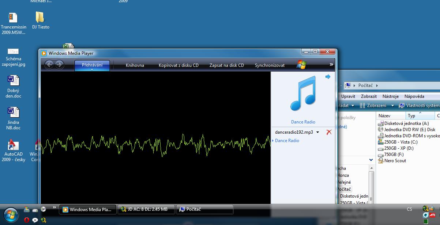Go back in Windows Media Player
This screenshot has height=225, width=440.
(x=49, y=65)
